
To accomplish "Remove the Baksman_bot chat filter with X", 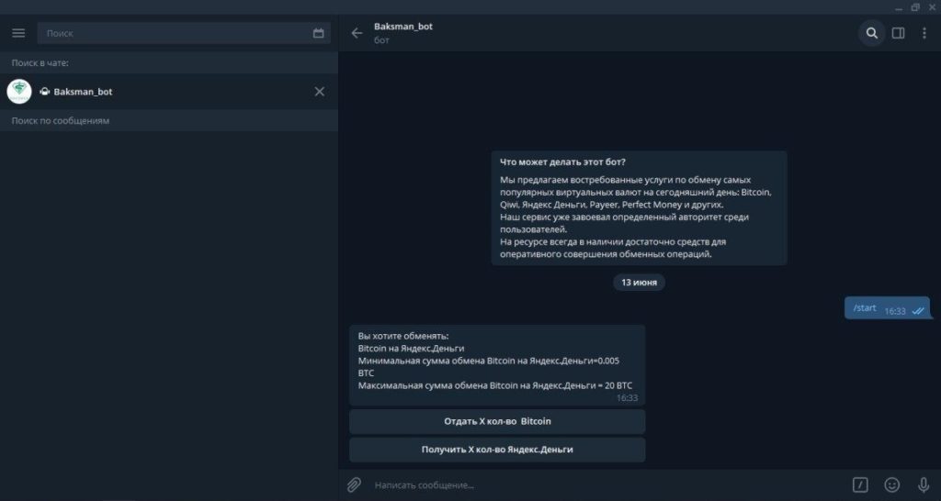I will (320, 92).
